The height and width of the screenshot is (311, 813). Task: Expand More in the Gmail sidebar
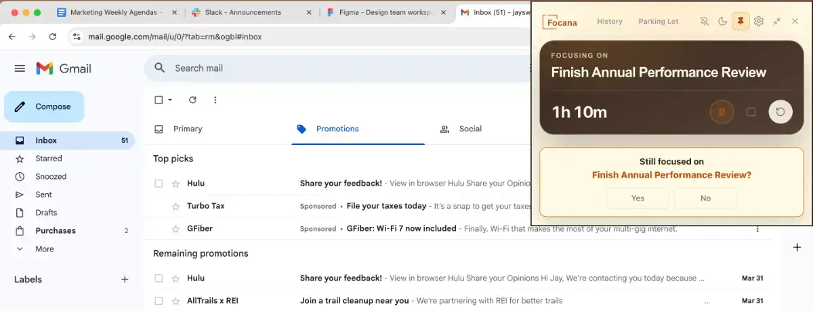click(x=44, y=249)
